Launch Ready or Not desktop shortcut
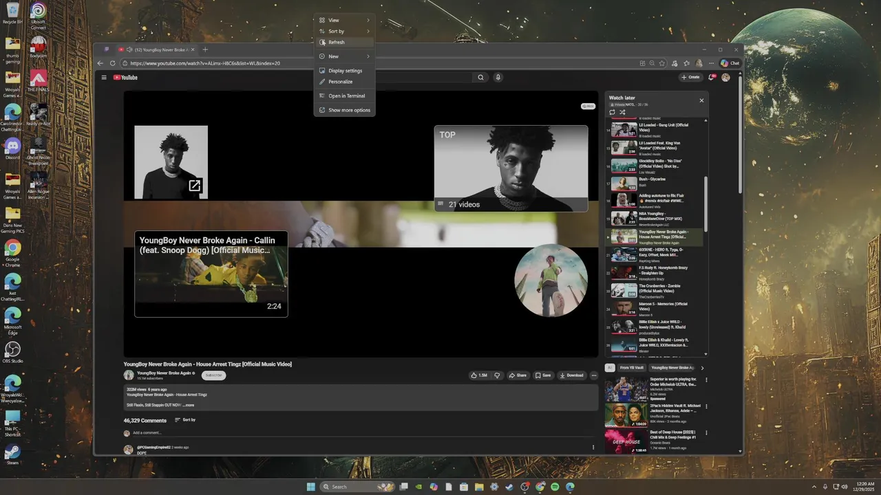 point(39,115)
